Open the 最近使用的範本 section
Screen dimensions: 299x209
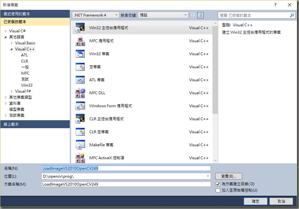[35, 14]
